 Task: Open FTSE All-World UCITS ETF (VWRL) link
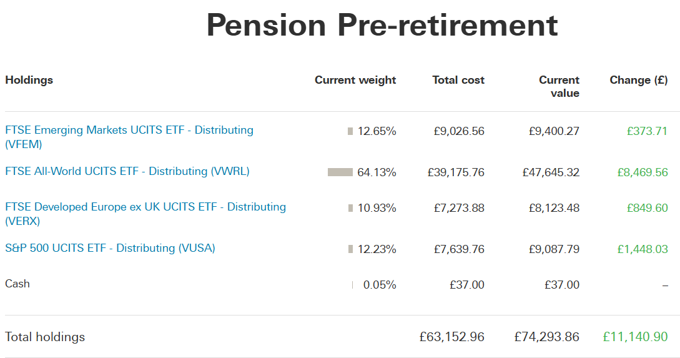coord(127,171)
